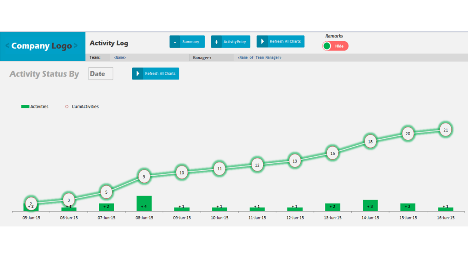Image resolution: width=468 pixels, height=263 pixels.
Task: Click the minus icon on the Summary button
Action: [x=175, y=41]
